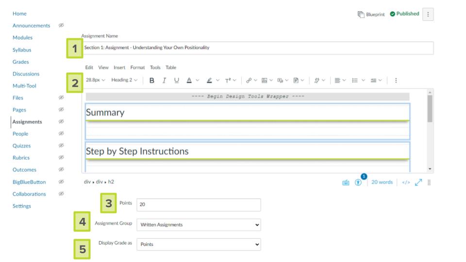Image resolution: width=466 pixels, height=262 pixels.
Task: Toggle bold formatting in the editor toolbar
Action: point(152,81)
